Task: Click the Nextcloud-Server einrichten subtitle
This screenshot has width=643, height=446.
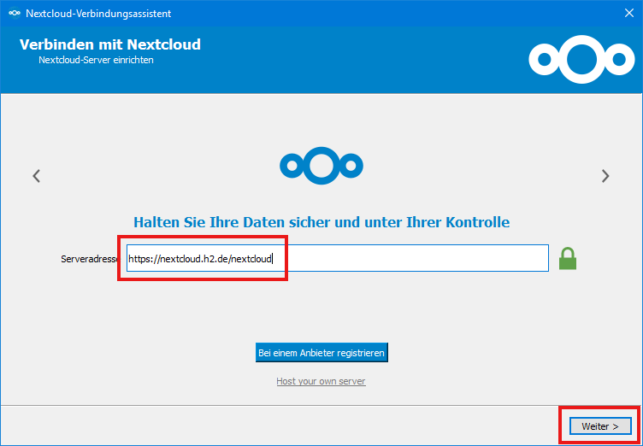Action: pyautogui.click(x=96, y=61)
